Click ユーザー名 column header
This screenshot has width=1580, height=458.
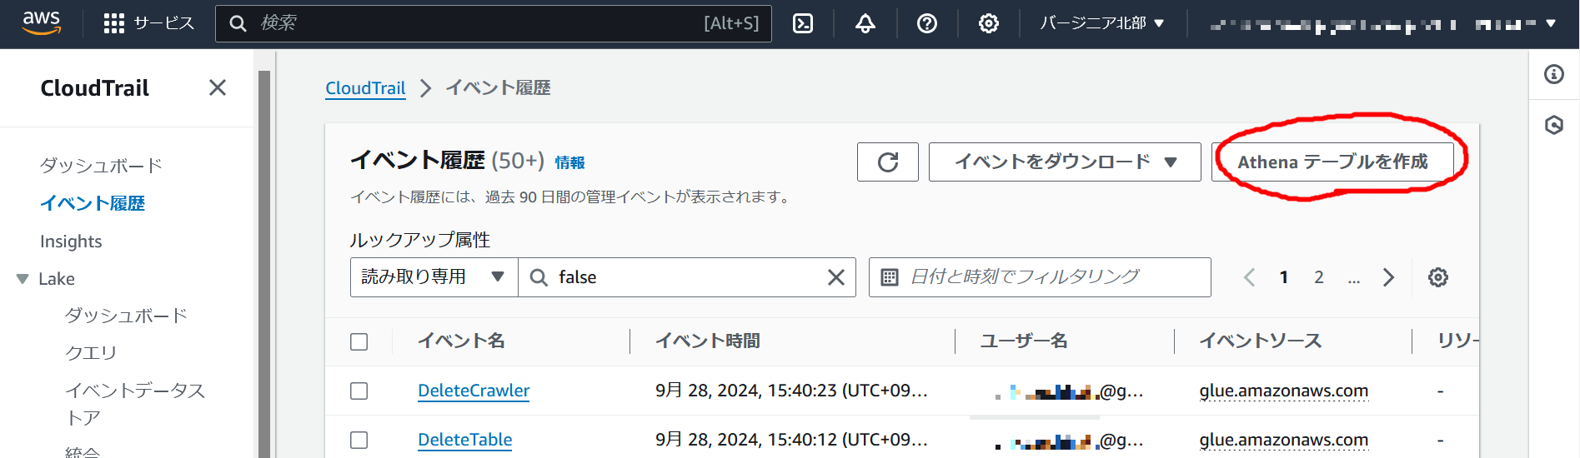click(x=1024, y=341)
